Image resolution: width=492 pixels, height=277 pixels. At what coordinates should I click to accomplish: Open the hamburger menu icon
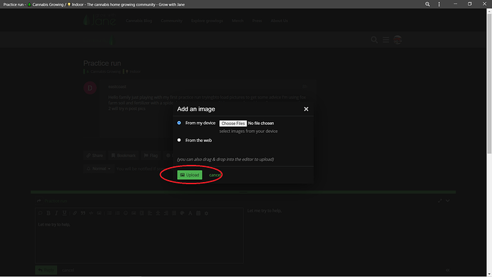(x=386, y=40)
